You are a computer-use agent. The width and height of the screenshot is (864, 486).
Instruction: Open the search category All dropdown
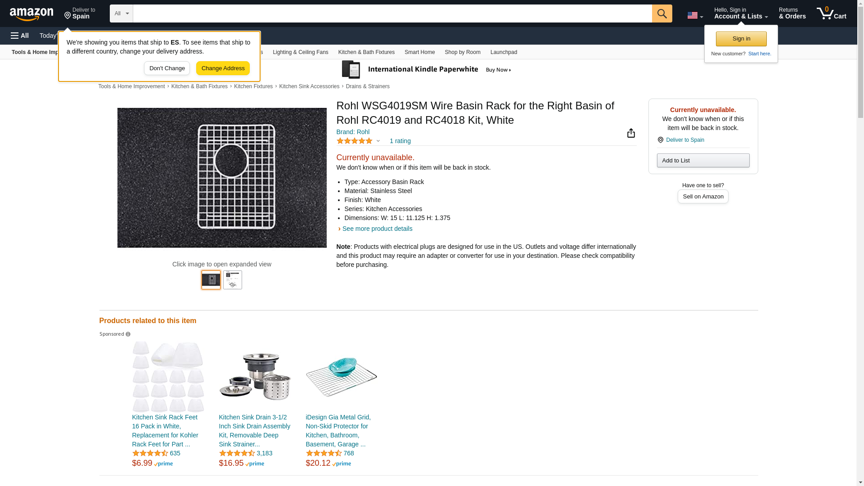click(x=121, y=13)
